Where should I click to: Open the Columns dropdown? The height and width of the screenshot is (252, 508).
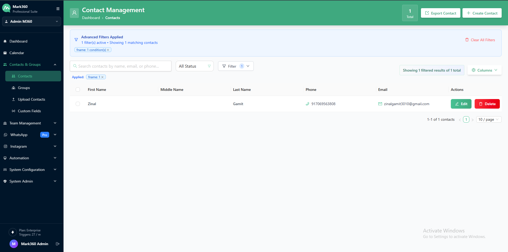point(484,70)
